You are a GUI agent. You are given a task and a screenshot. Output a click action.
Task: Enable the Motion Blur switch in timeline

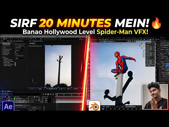50,94
